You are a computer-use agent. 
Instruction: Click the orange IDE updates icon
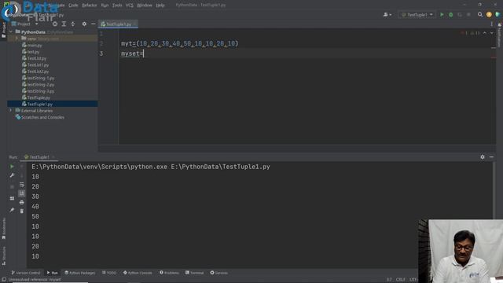click(489, 14)
